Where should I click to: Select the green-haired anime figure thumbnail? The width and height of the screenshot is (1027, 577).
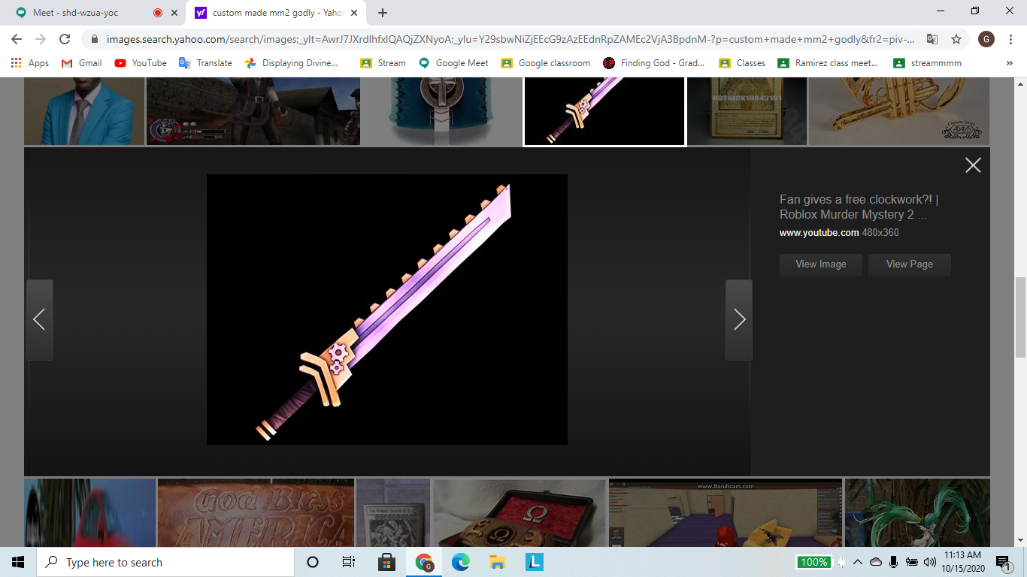tap(917, 512)
